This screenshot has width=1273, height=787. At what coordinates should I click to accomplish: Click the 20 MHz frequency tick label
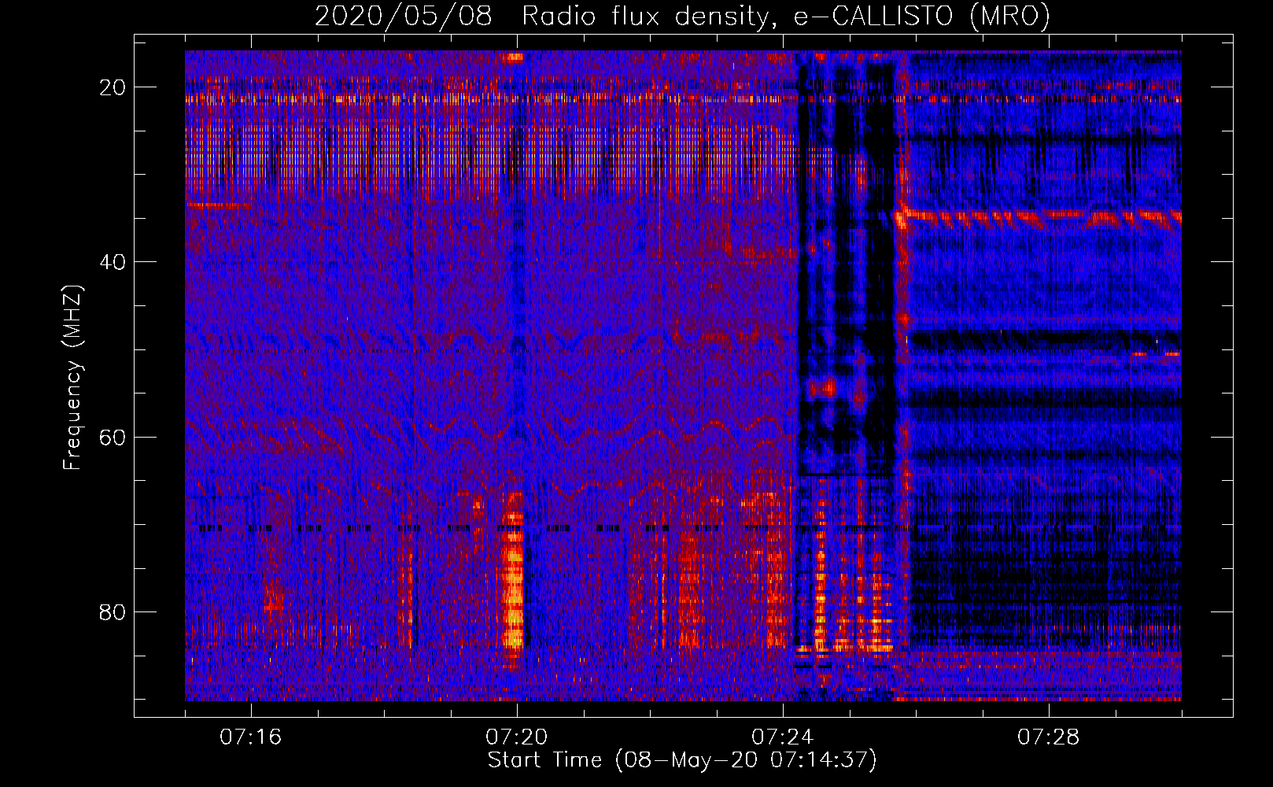113,87
